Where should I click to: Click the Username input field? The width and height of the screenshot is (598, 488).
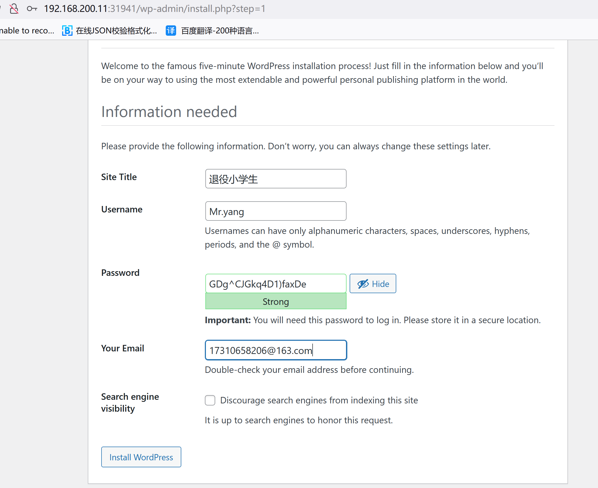coord(276,211)
